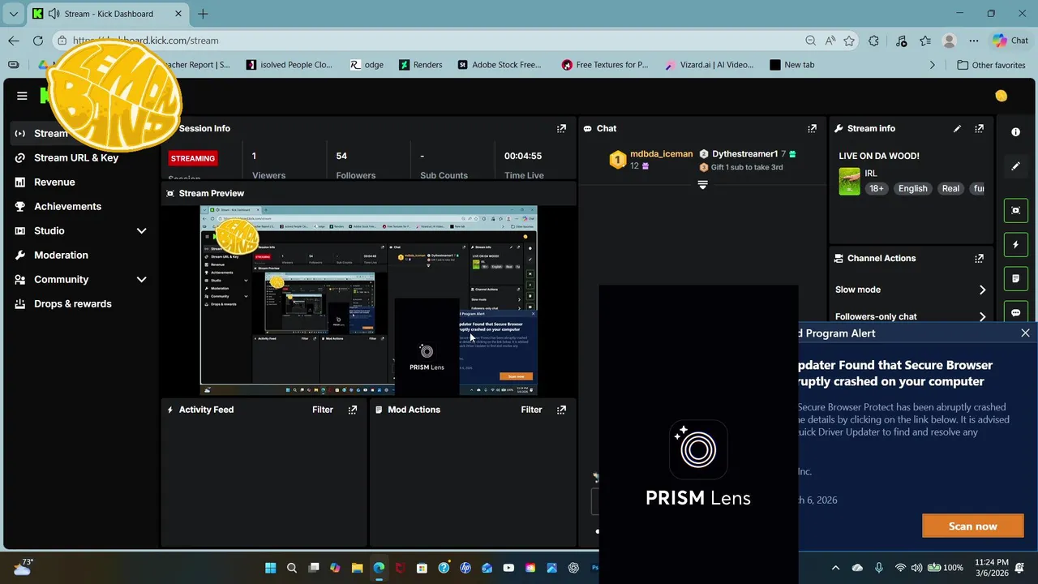Click the clip capture icon in right rail
The height and width of the screenshot is (584, 1038).
pos(1015,210)
